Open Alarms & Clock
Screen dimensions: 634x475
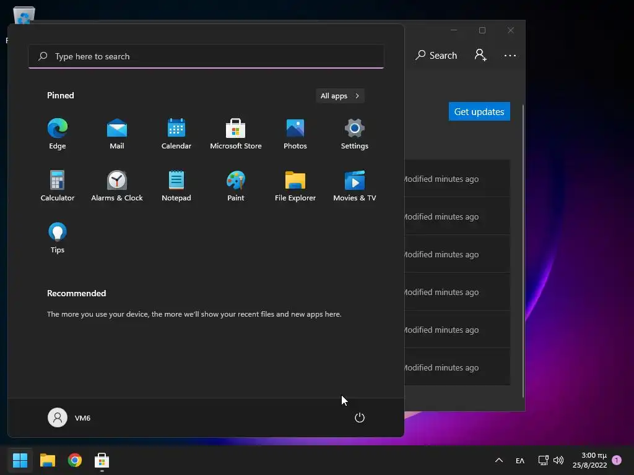pyautogui.click(x=117, y=186)
